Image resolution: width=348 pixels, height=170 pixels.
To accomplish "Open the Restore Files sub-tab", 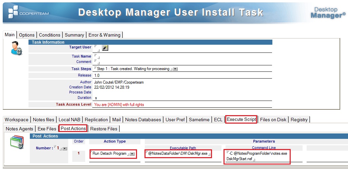I will tap(104, 129).
